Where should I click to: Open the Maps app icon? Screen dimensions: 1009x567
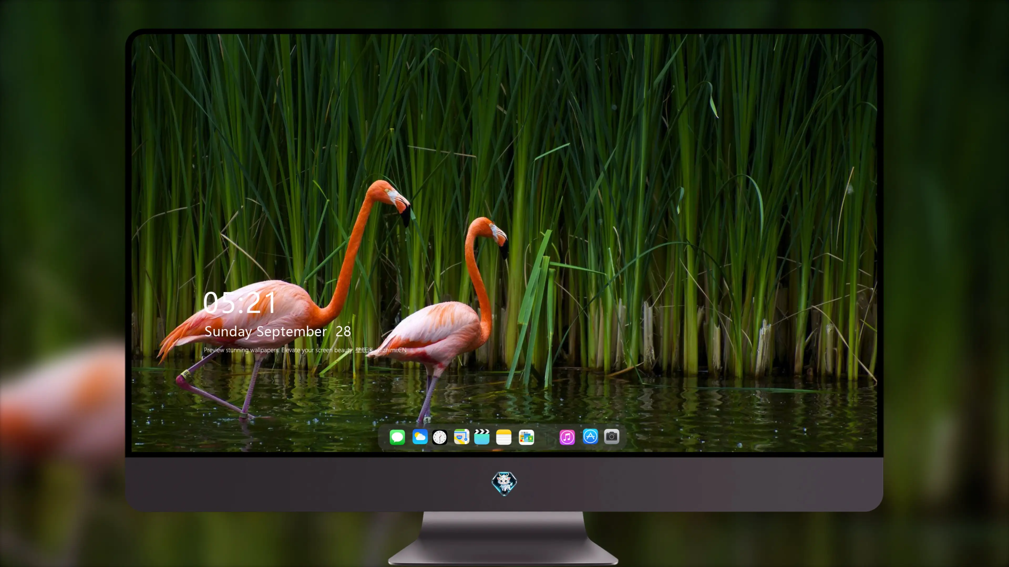pyautogui.click(x=461, y=437)
